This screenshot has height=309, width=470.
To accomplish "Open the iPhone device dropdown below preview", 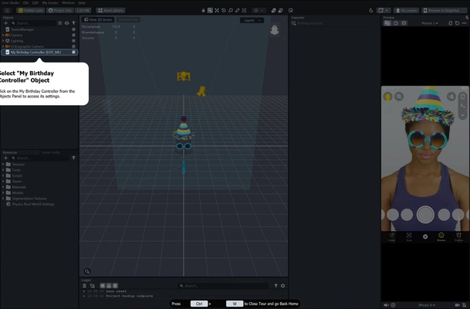I will click(x=427, y=305).
